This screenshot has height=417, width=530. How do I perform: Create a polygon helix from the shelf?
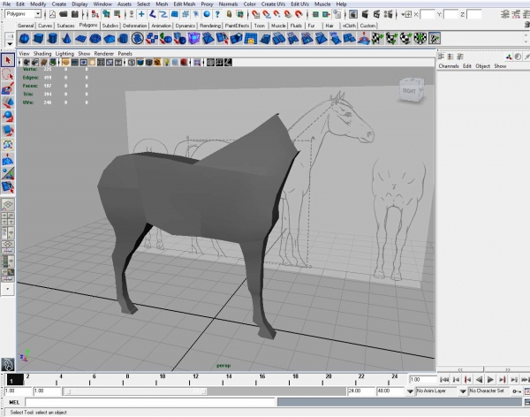pyautogui.click(x=138, y=39)
